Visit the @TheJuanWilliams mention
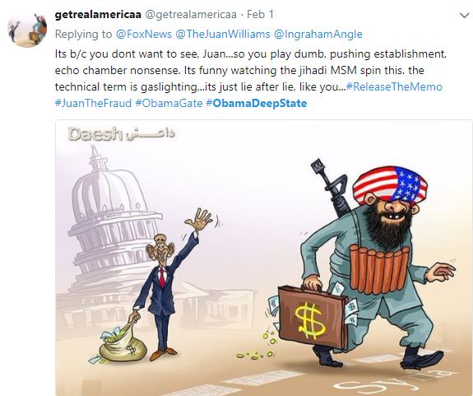 (x=222, y=34)
